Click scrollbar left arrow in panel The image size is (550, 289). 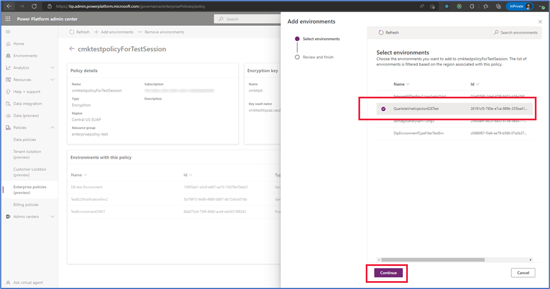tap(379, 260)
